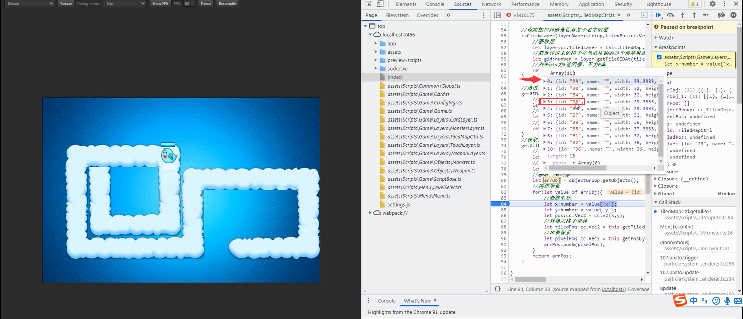Click the Rotate button
This screenshot has width=743, height=319.
tap(65, 3)
